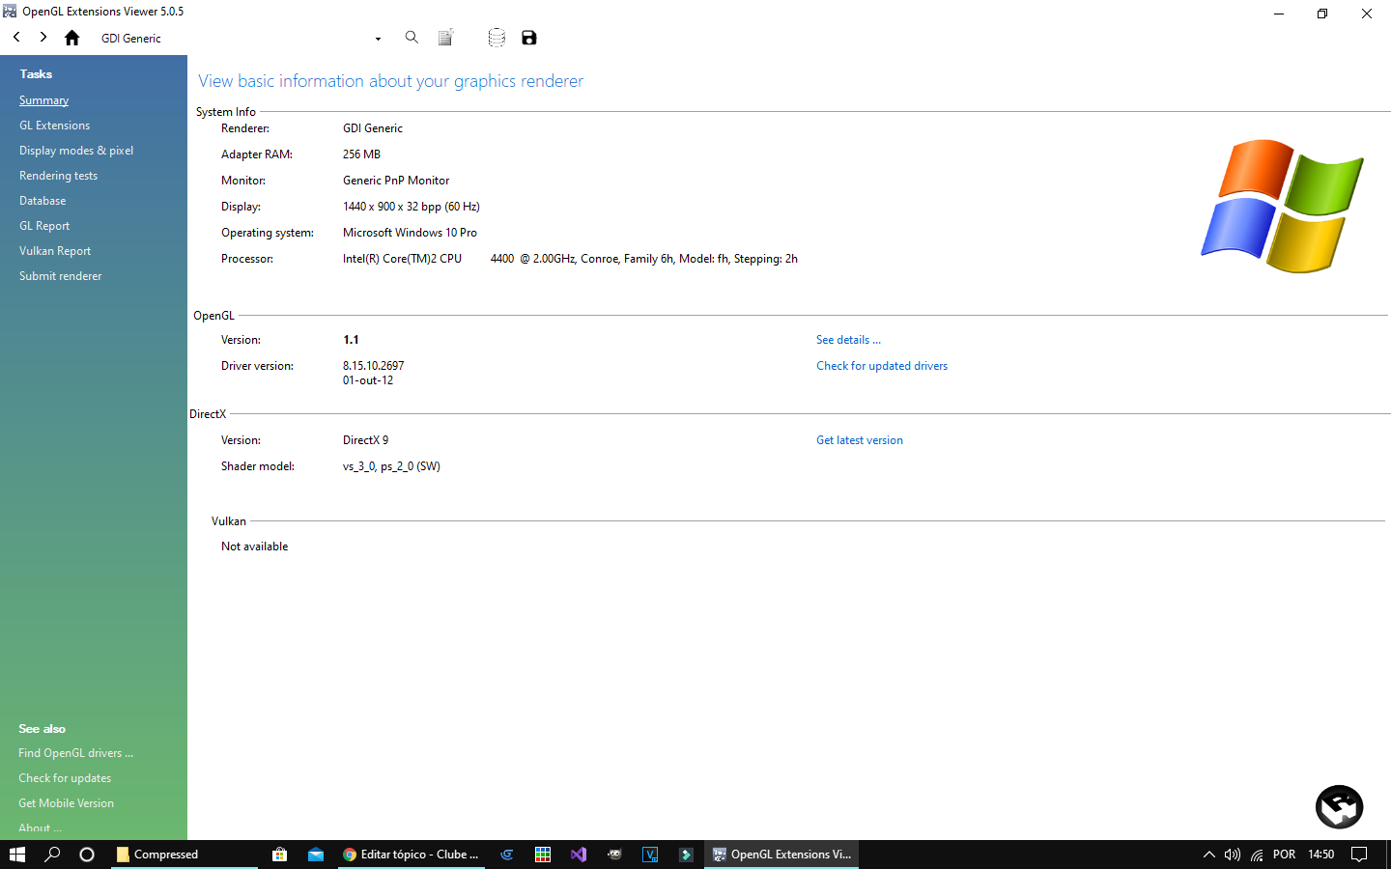Click Generic PnP Monitor value
The width and height of the screenshot is (1391, 869).
(396, 181)
